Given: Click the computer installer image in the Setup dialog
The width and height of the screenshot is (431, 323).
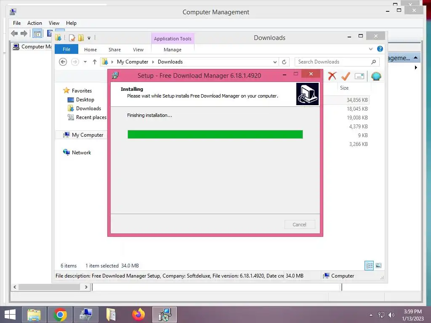Looking at the screenshot, I should [307, 94].
